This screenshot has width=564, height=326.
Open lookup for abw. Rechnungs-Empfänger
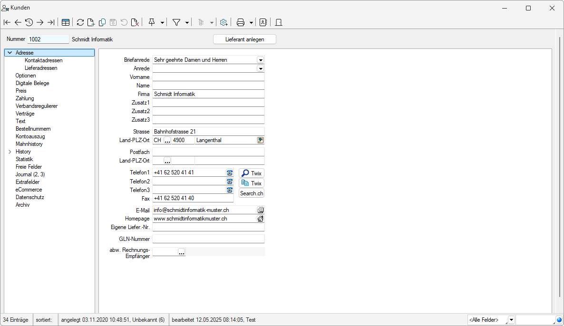pyautogui.click(x=182, y=252)
